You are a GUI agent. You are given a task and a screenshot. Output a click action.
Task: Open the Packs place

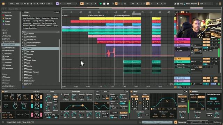pos(7,77)
